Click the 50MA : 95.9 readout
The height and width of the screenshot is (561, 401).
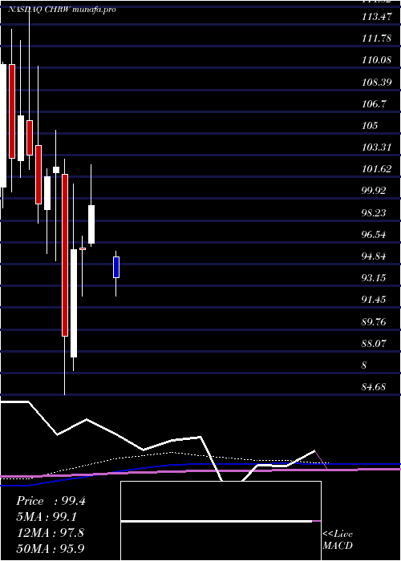pyautogui.click(x=51, y=548)
